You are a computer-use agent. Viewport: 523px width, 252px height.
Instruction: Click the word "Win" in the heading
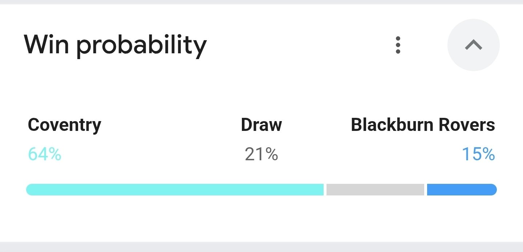coord(46,45)
